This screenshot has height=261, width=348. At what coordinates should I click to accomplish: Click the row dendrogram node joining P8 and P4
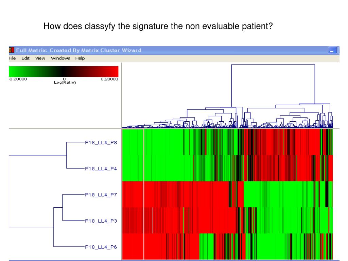click(x=67, y=155)
